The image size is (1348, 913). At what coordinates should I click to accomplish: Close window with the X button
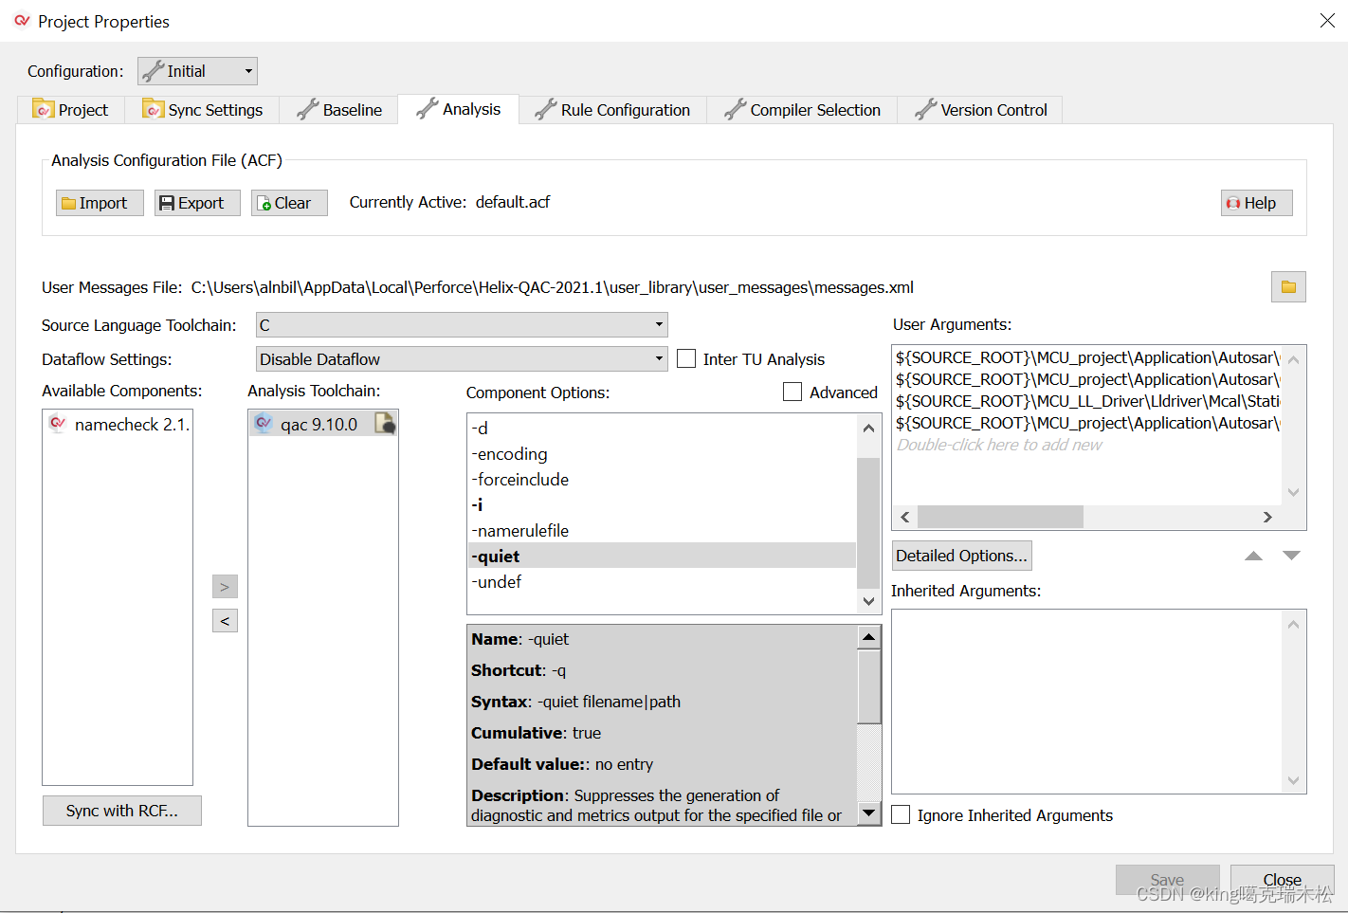pyautogui.click(x=1327, y=20)
